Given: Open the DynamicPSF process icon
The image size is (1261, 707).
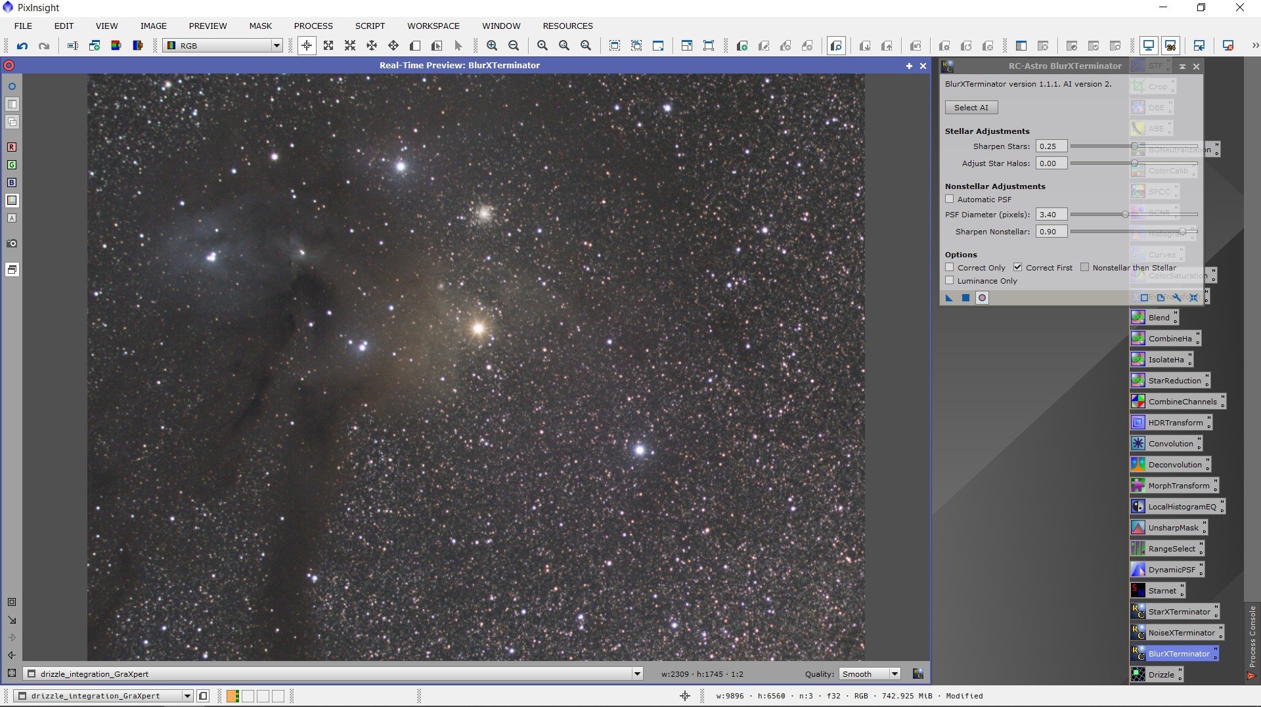Looking at the screenshot, I should click(1166, 570).
